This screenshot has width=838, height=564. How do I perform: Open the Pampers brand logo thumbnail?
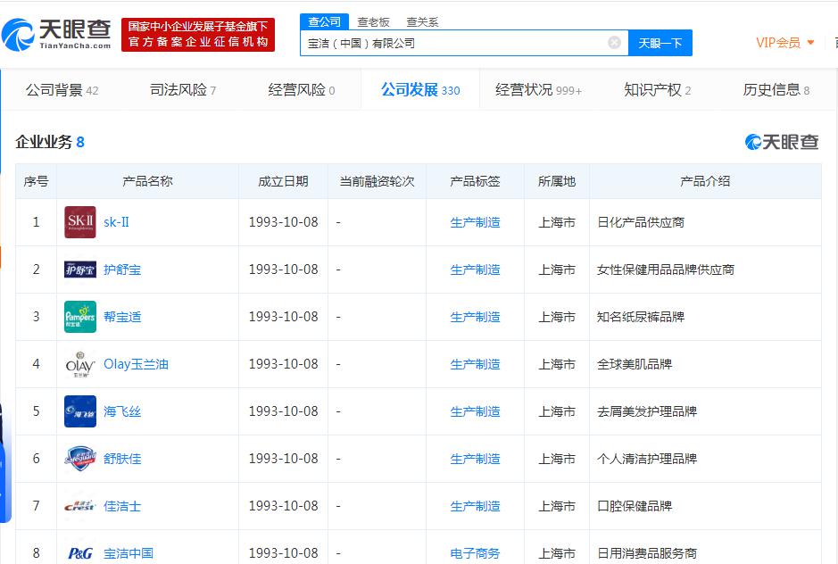(80, 317)
